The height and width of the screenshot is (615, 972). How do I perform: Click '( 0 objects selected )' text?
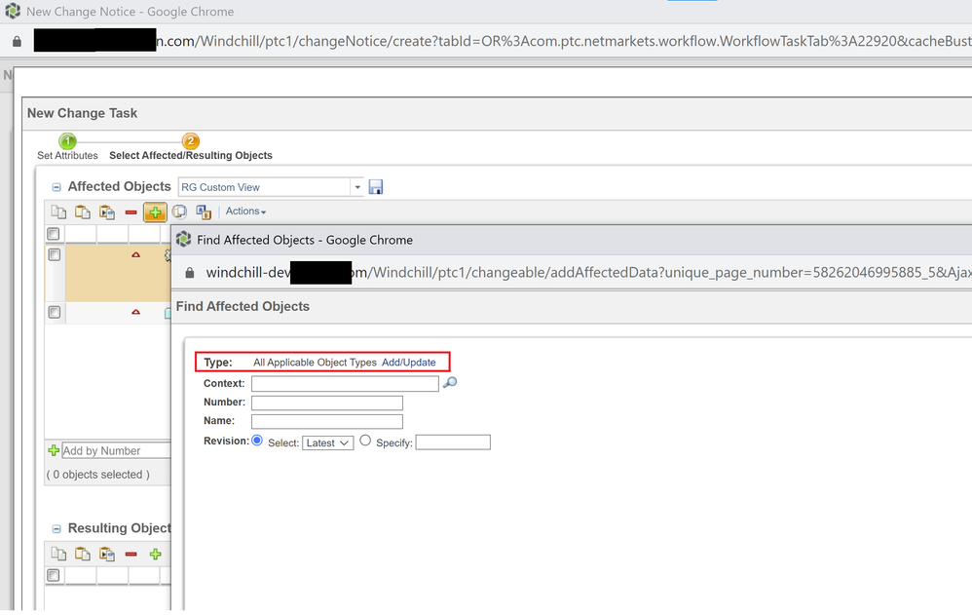click(98, 474)
